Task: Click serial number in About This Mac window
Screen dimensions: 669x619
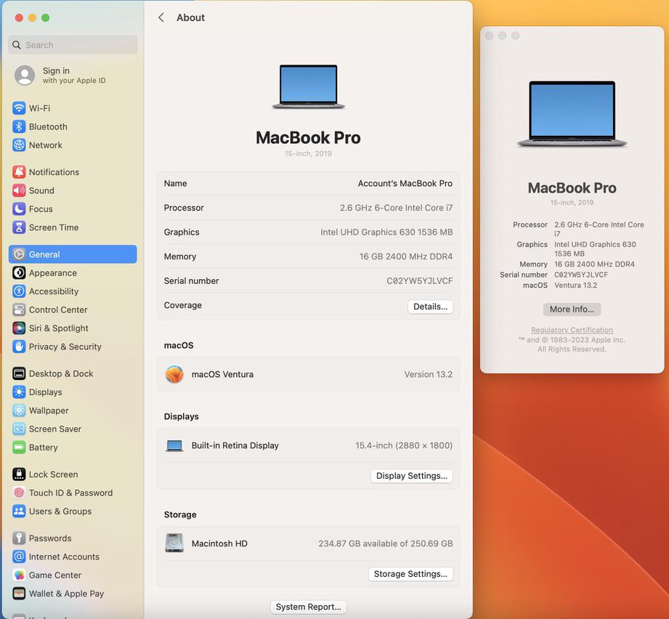Action: pos(580,275)
